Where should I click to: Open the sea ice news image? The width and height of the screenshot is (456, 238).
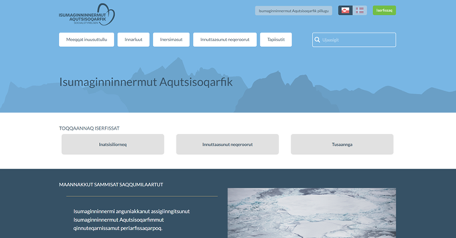[x=312, y=213]
